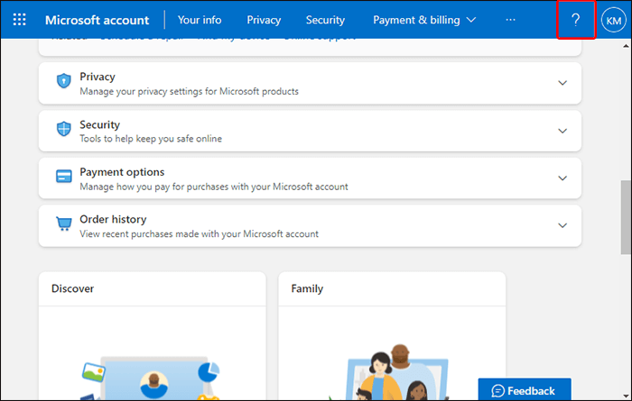This screenshot has height=401, width=632.
Task: Click the 'Discover' card heading
Action: [72, 288]
